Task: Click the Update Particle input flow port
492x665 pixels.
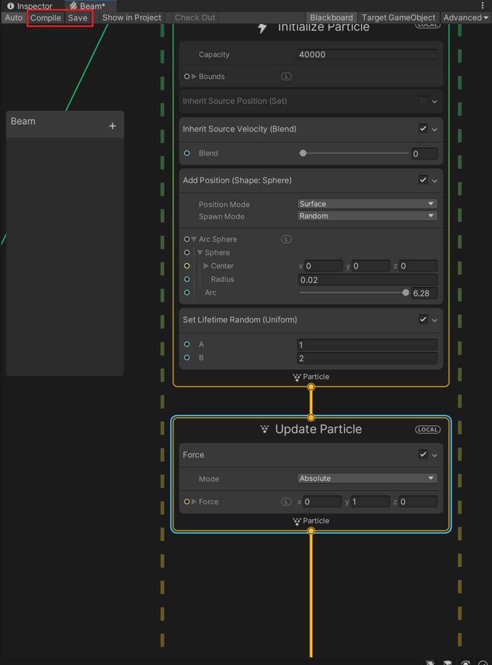Action: 311,417
